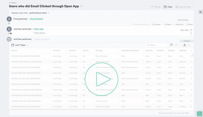Viewport: 203px width, 117px height.
Task: Select step B circle badge
Action: (x=9, y=29)
